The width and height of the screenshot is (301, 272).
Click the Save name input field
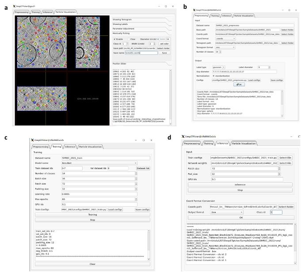[141, 53]
